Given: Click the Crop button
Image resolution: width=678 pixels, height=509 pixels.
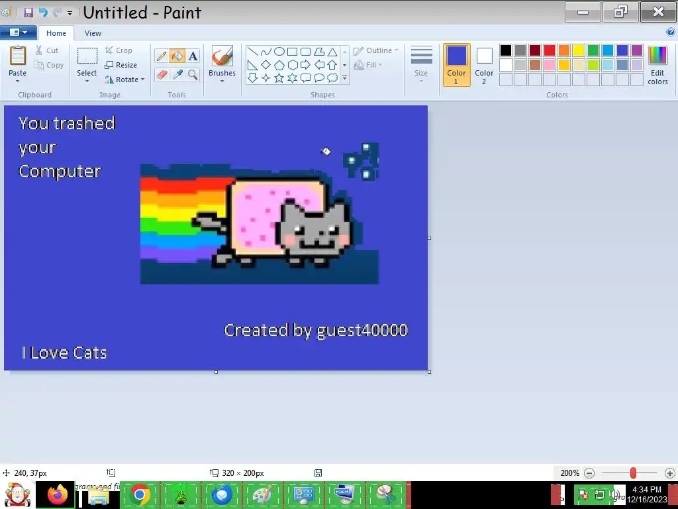Looking at the screenshot, I should [x=119, y=50].
